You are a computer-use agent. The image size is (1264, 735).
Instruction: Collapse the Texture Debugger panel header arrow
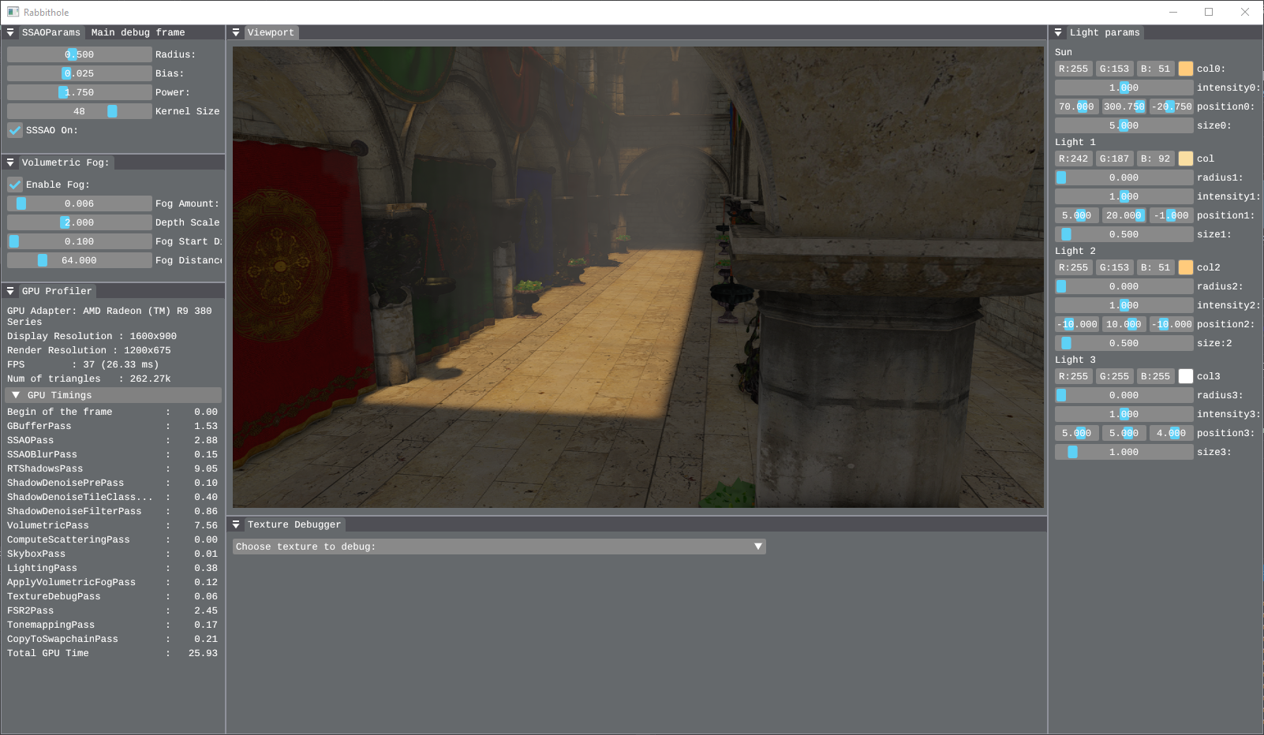[x=236, y=524]
